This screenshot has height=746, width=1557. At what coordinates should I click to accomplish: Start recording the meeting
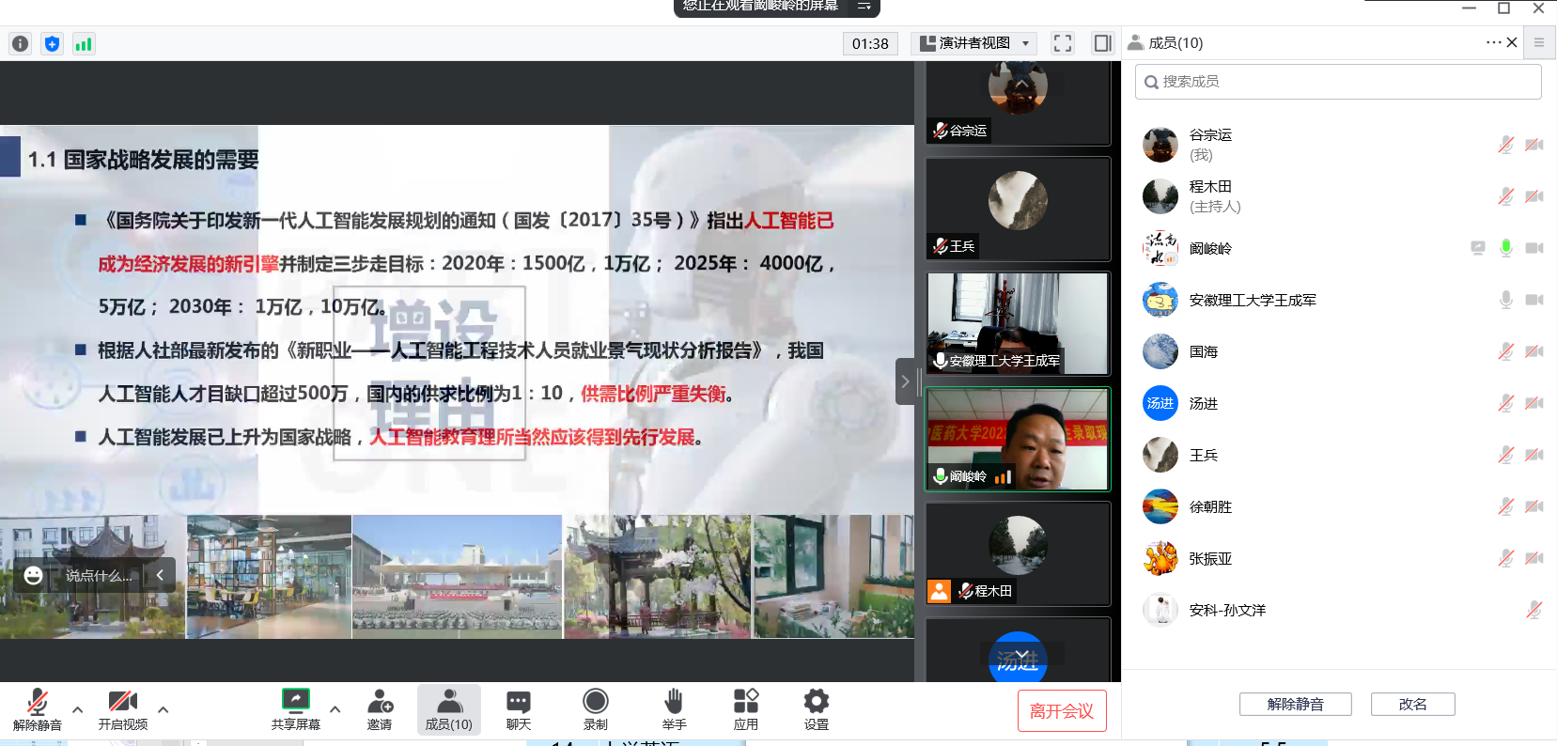click(x=595, y=709)
